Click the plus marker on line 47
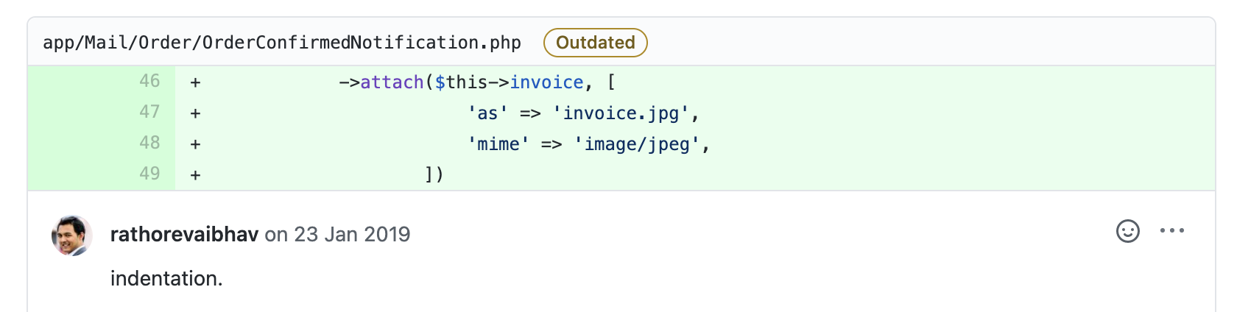 [195, 113]
